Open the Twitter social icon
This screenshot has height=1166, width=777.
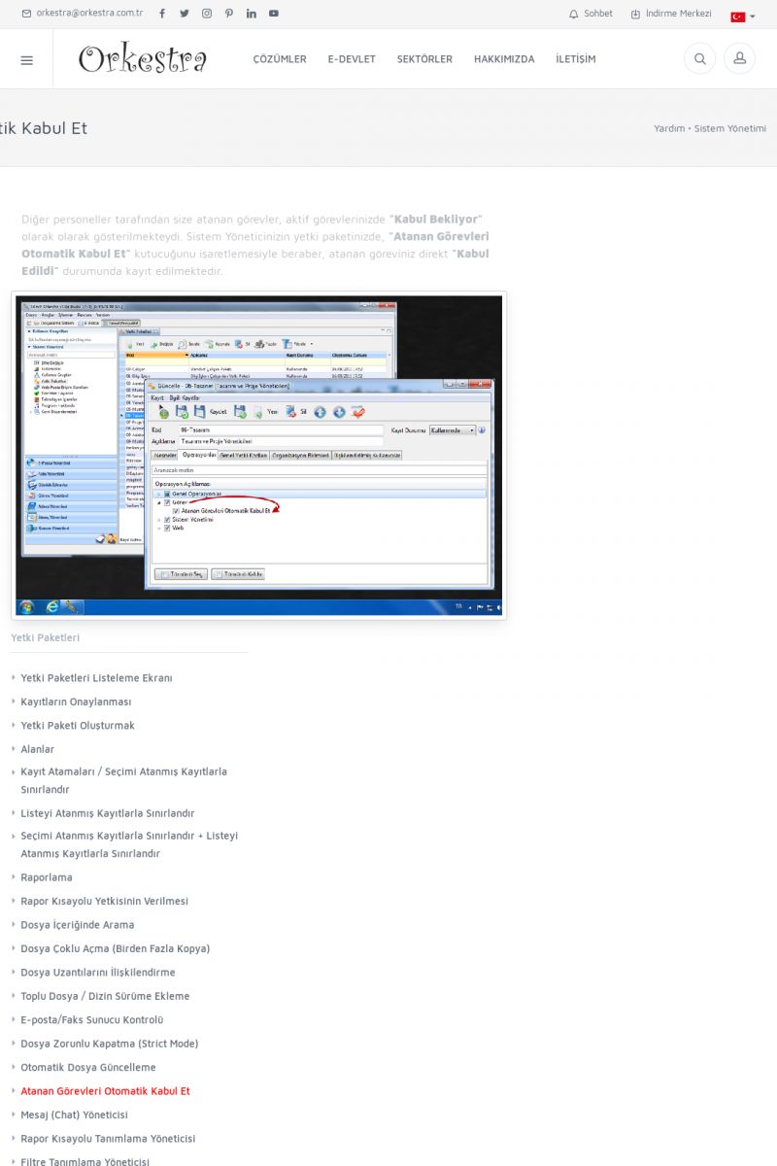click(x=185, y=14)
